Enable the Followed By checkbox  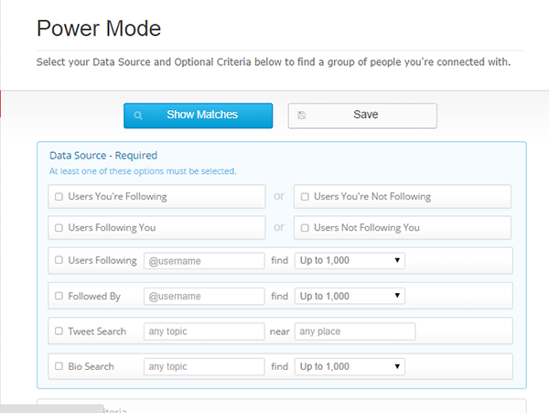pyautogui.click(x=59, y=297)
